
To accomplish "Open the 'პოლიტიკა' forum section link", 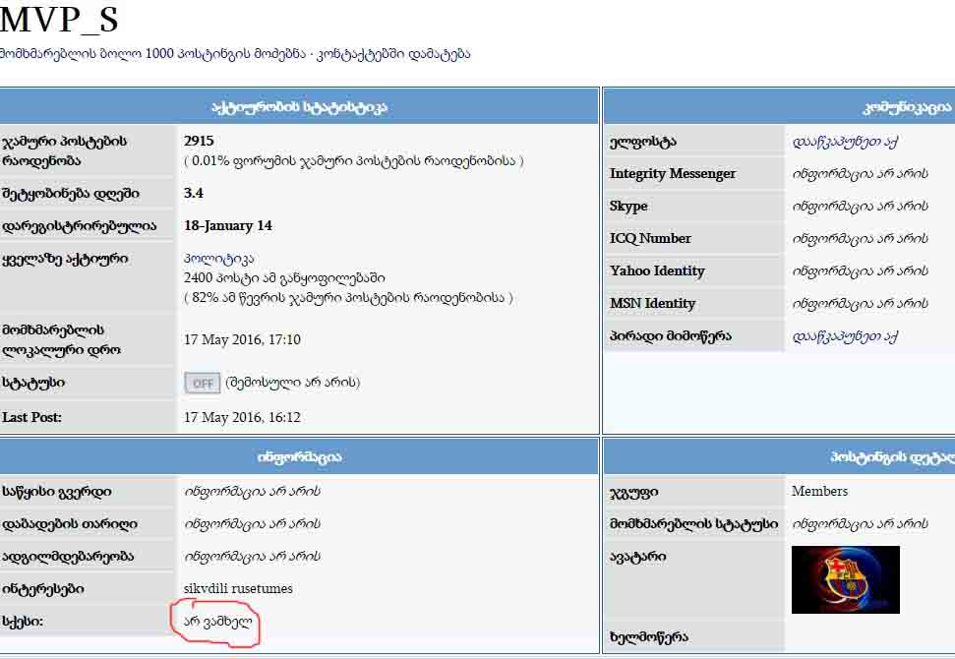I will (x=218, y=259).
